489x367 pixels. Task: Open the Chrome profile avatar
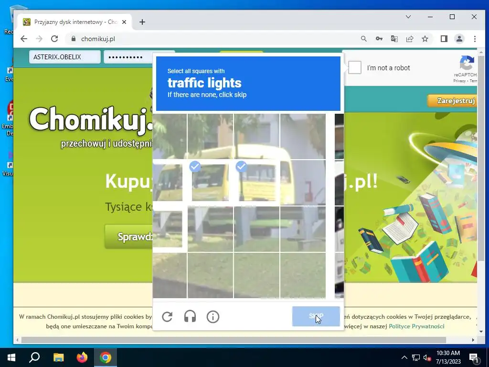click(x=459, y=39)
